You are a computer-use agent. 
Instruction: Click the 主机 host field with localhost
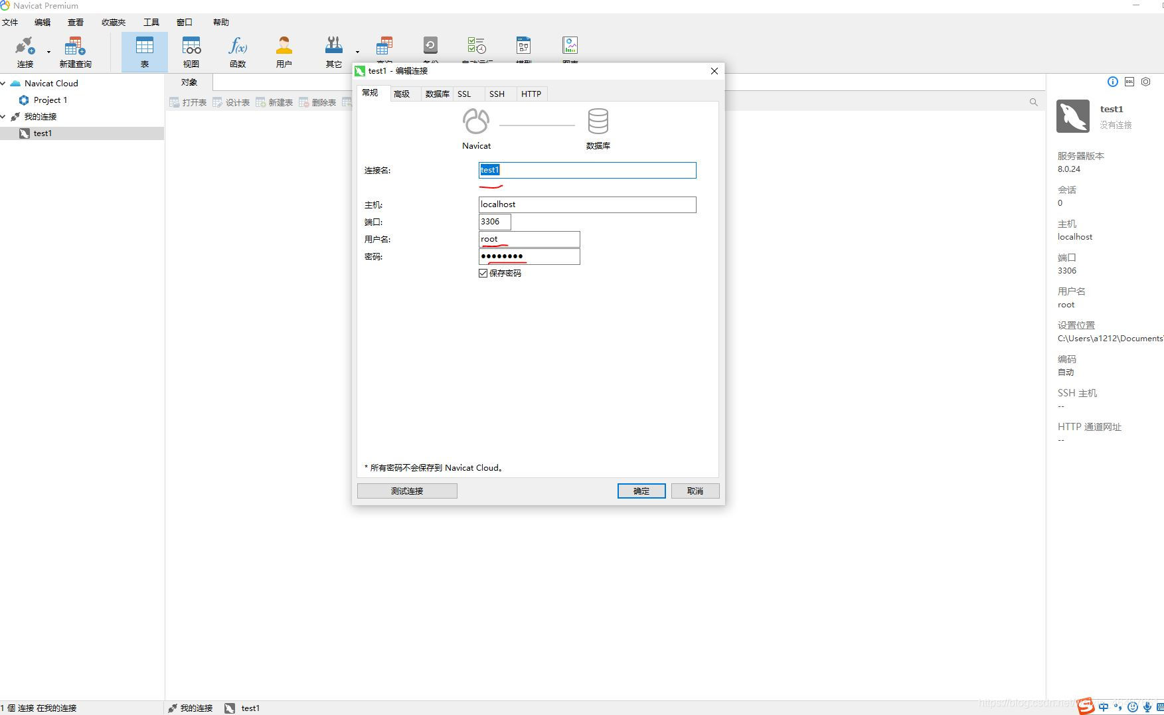tap(588, 204)
